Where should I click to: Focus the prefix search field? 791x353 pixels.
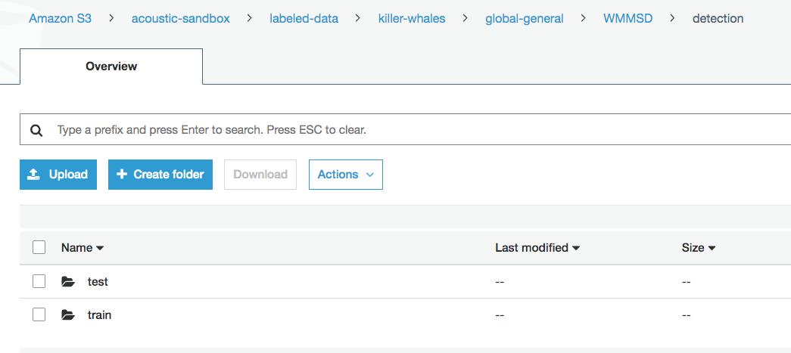pyautogui.click(x=405, y=129)
